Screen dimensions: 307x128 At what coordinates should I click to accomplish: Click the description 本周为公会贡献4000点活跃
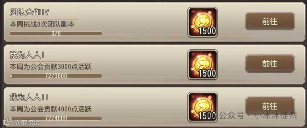coord(51,109)
